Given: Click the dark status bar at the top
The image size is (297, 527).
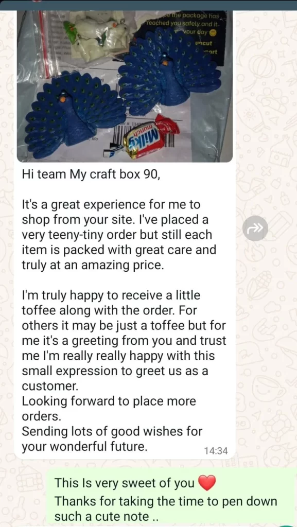Looking at the screenshot, I should click(x=148, y=5).
